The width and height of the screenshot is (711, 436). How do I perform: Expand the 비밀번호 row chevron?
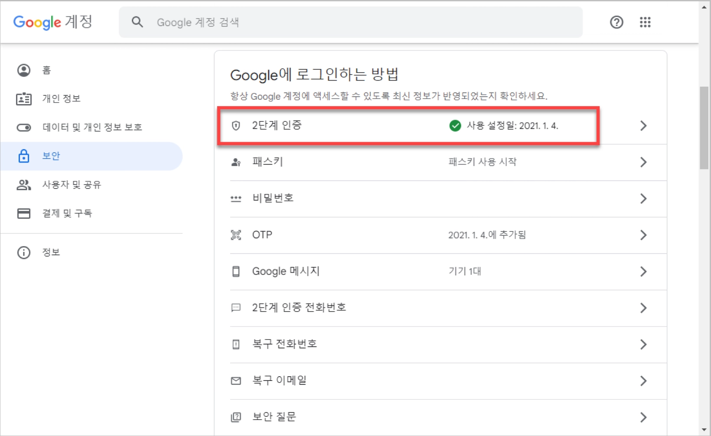pyautogui.click(x=643, y=198)
